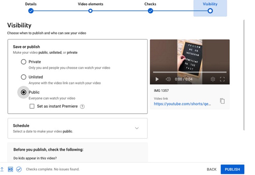The image size is (255, 175).
Task: Copy the video link to clipboard
Action: click(x=222, y=101)
